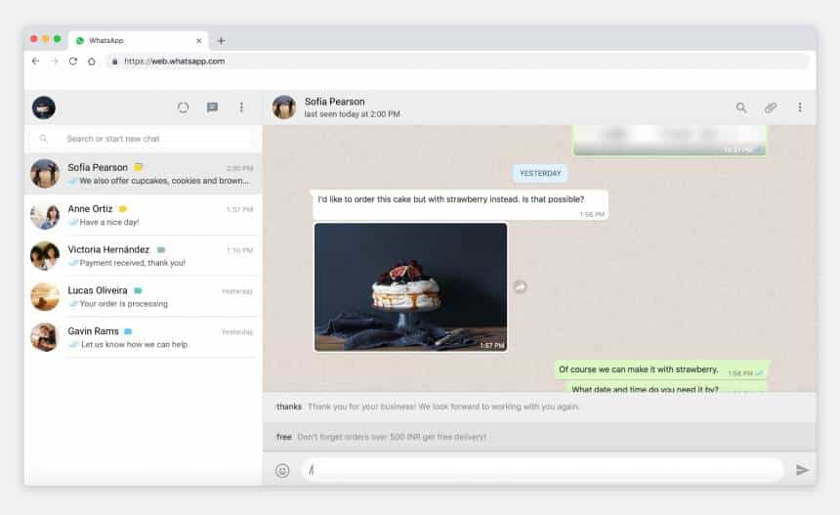Open the Status updates icon
This screenshot has width=840, height=515.
[x=184, y=107]
